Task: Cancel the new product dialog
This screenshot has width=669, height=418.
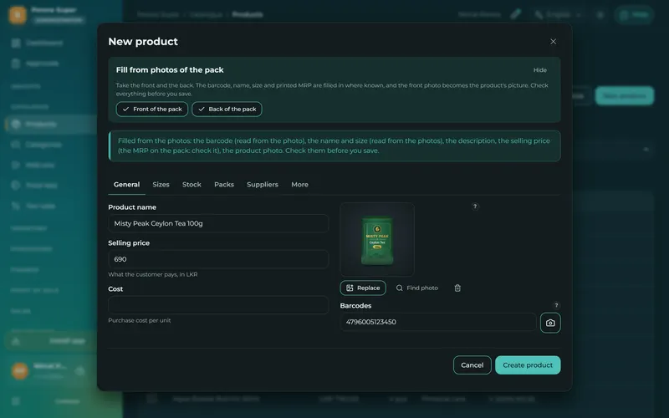Action: pyautogui.click(x=472, y=365)
